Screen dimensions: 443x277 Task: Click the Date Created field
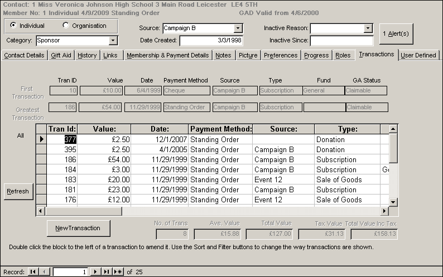pos(211,40)
